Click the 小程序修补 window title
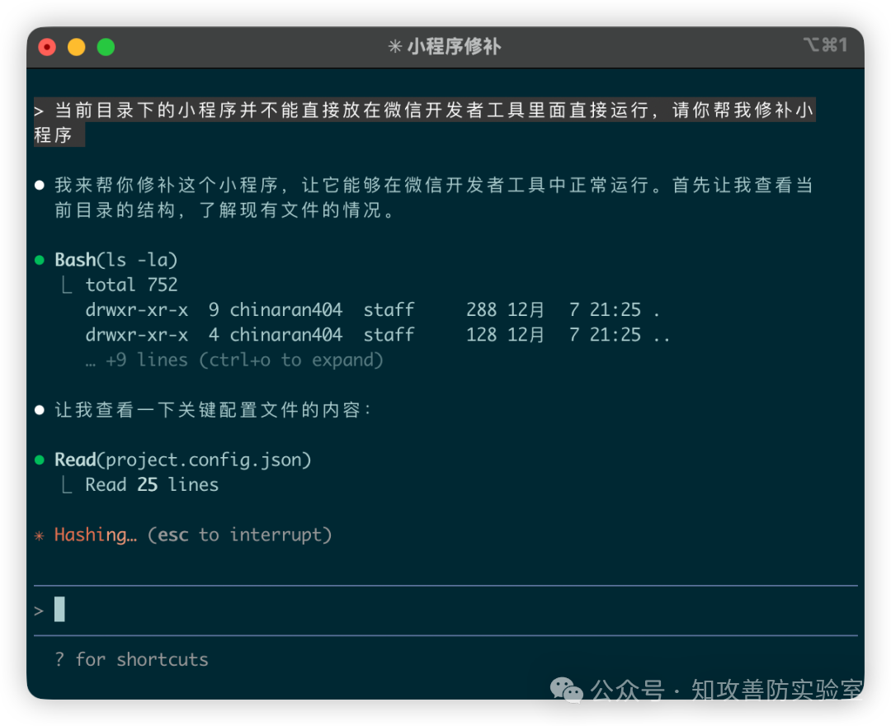891x726 pixels. (x=454, y=47)
